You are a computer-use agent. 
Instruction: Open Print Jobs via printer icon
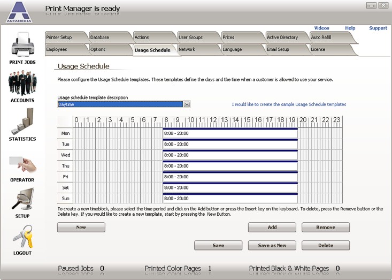[x=22, y=44]
